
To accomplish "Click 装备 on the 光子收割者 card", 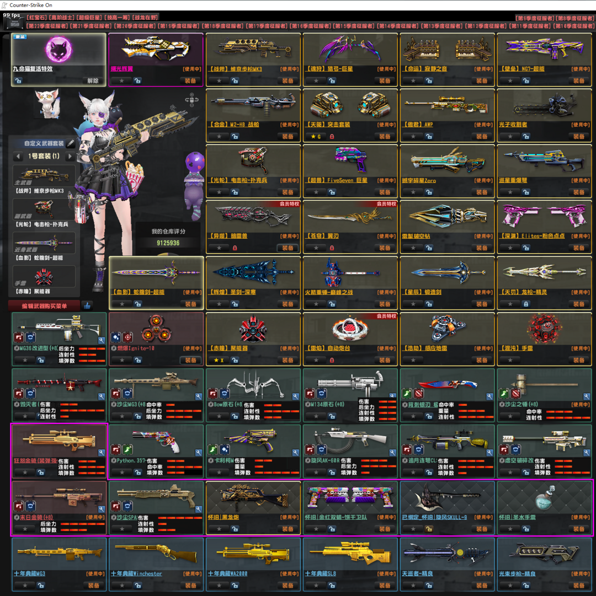I will (578, 136).
